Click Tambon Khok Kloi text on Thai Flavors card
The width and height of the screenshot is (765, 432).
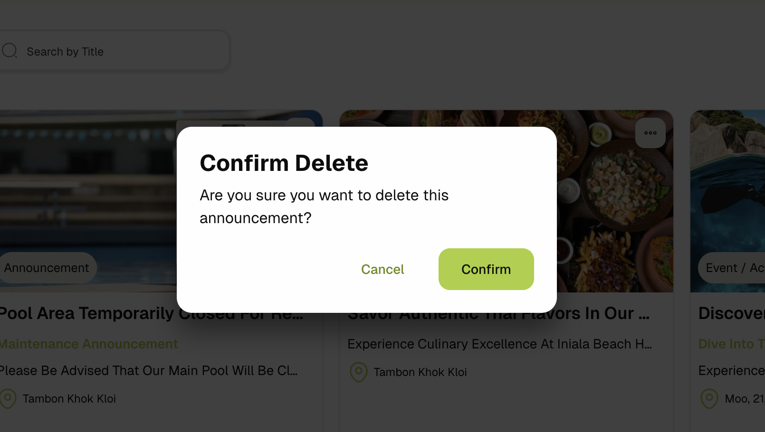coord(420,372)
